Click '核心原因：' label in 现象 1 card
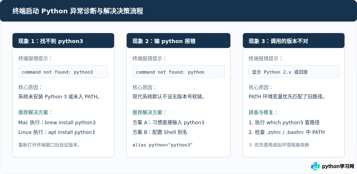The width and height of the screenshot is (357, 174). click(x=30, y=87)
